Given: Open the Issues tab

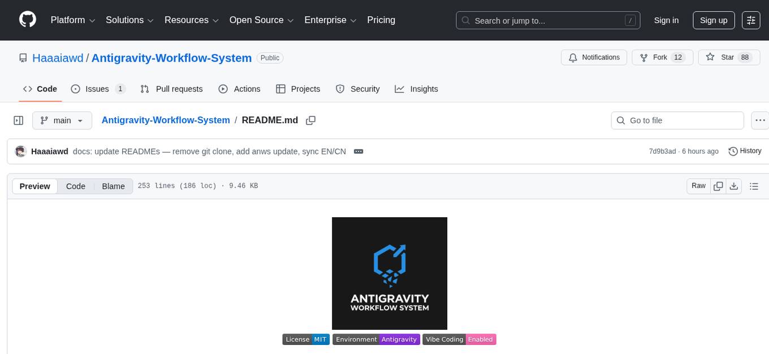Looking at the screenshot, I should (97, 89).
